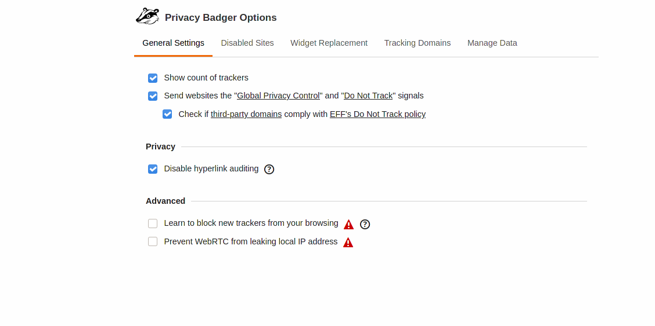Uncheck Send websites GPC and DNT signals
The height and width of the screenshot is (326, 655).
click(153, 96)
